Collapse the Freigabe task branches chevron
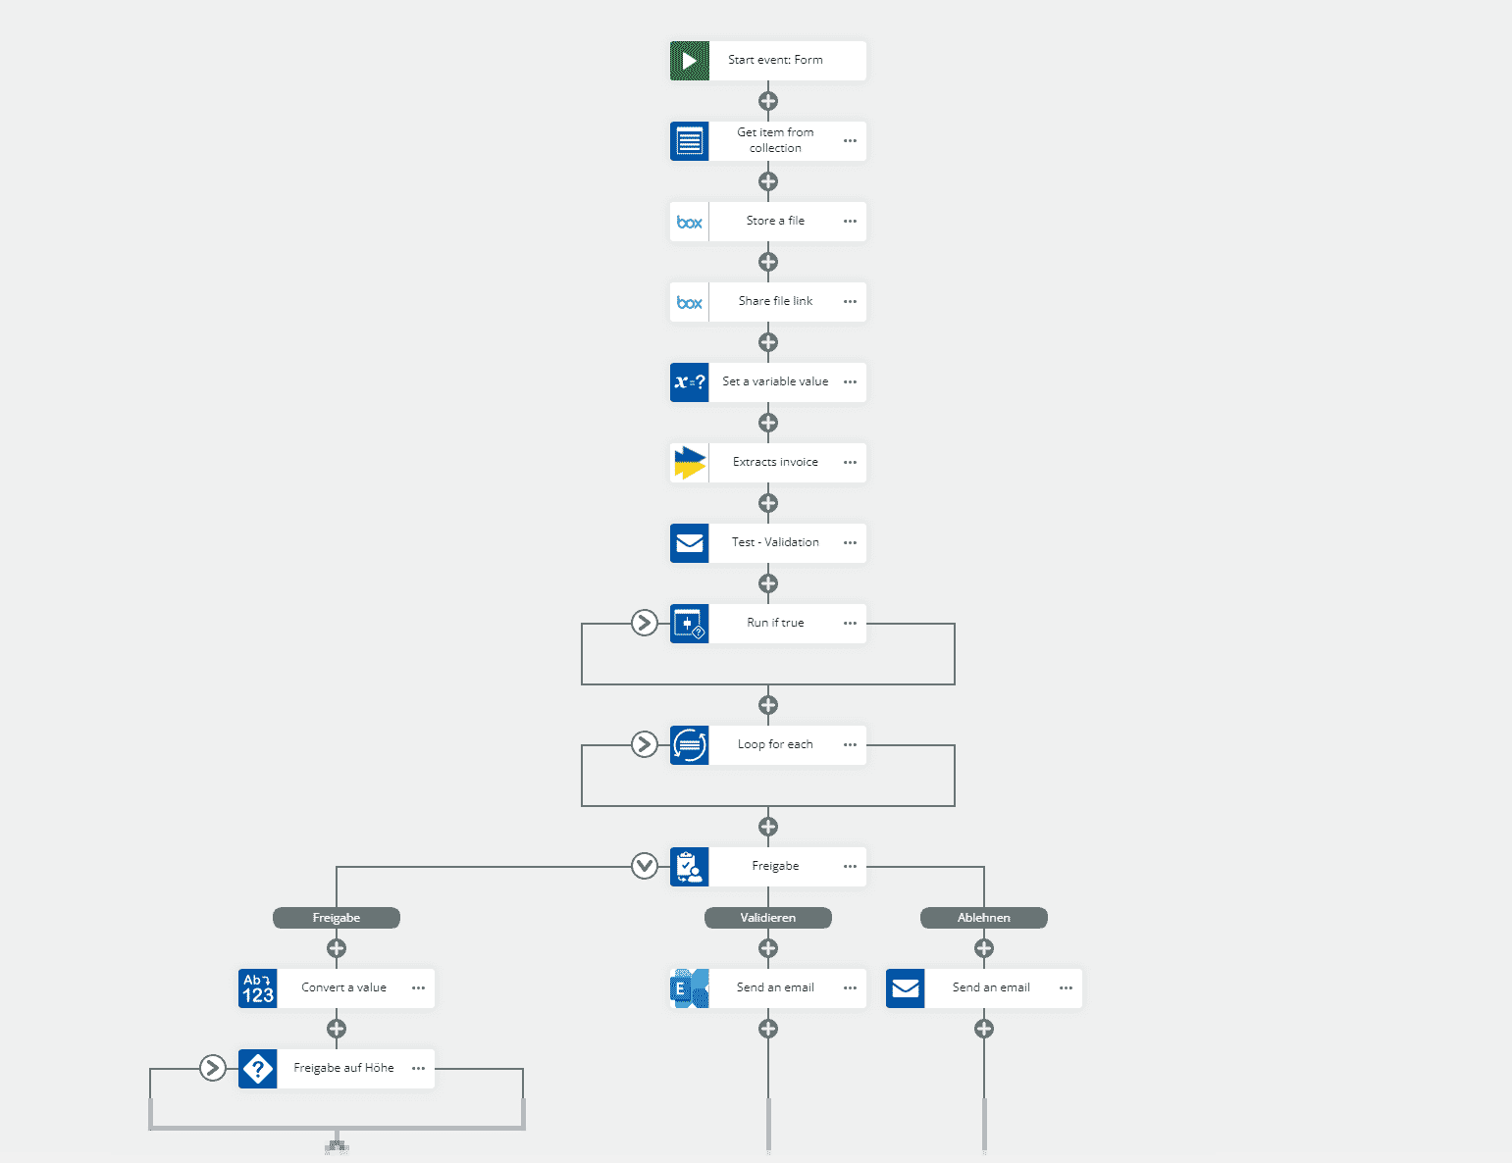 point(645,866)
